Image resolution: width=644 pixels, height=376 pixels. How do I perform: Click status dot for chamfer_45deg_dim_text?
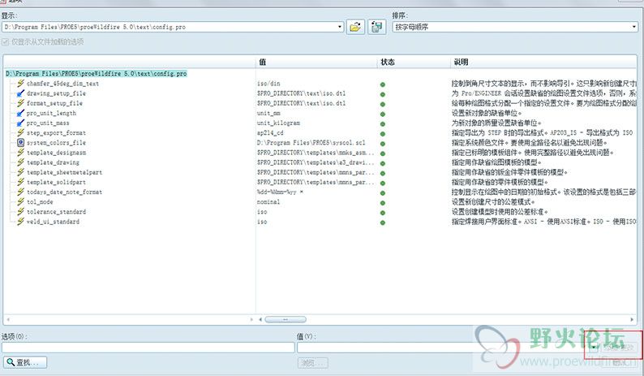click(x=383, y=84)
